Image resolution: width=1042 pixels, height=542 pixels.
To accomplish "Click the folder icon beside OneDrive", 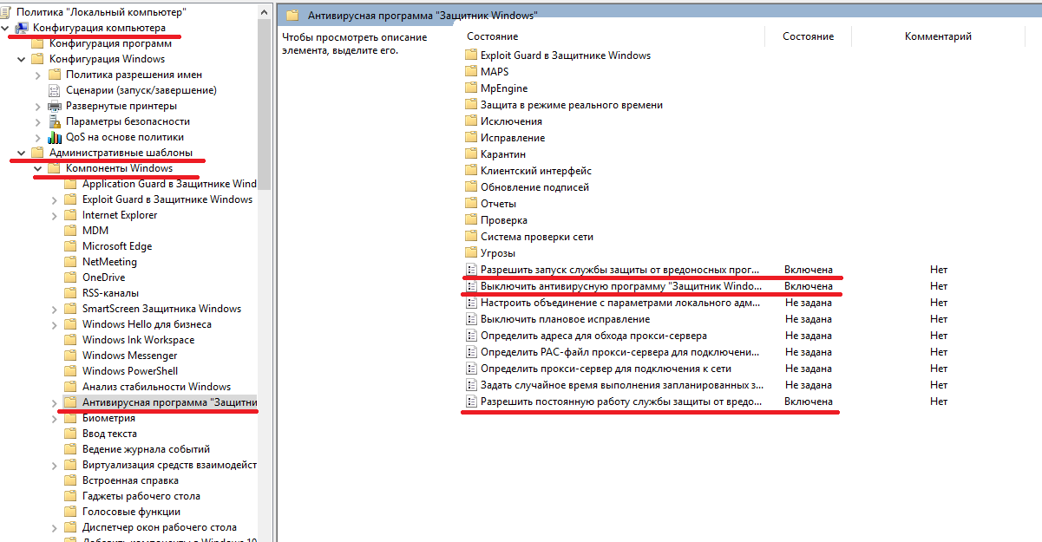I will coord(71,278).
